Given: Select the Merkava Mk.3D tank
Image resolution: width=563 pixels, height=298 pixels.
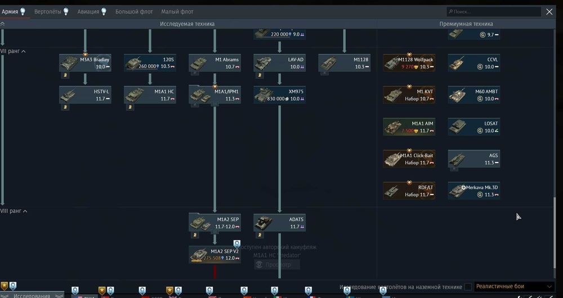Looking at the screenshot, I should [474, 191].
